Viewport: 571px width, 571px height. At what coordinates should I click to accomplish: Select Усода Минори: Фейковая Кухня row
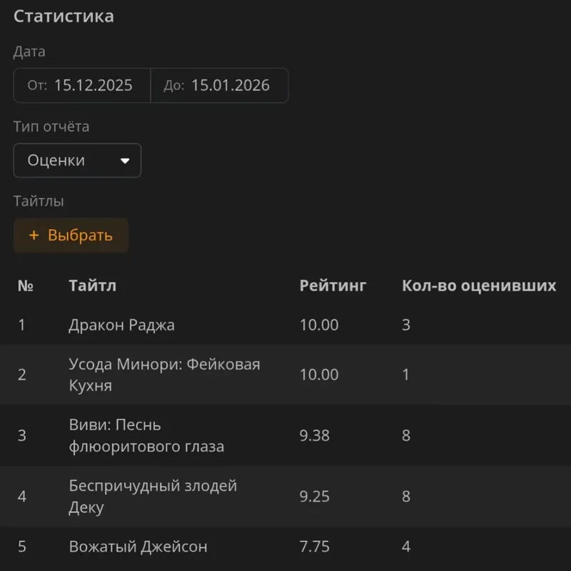(x=164, y=375)
